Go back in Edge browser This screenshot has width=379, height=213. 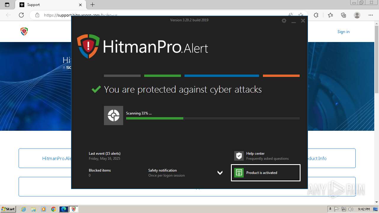(9, 15)
